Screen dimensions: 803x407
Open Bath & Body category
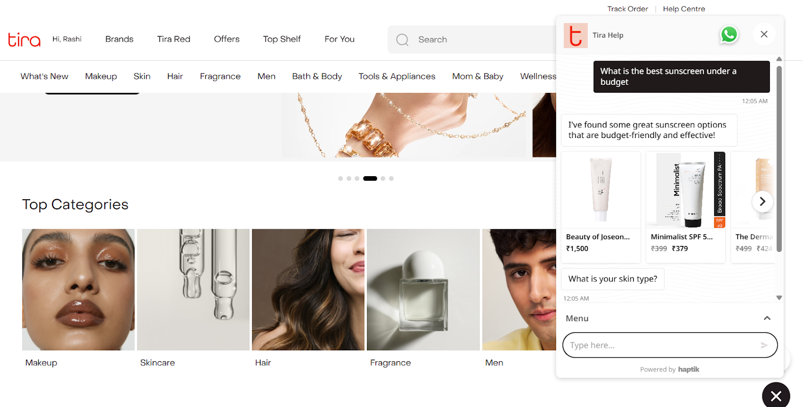pyautogui.click(x=317, y=76)
